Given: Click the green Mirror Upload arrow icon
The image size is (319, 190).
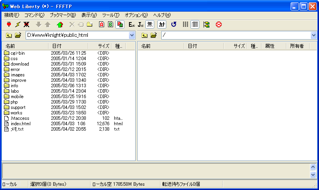Looking at the screenshot, I should click(59, 24).
